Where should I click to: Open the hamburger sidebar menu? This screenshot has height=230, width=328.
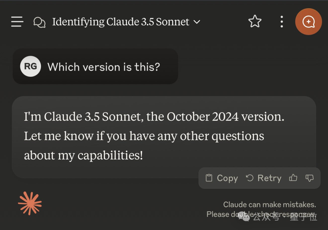click(17, 22)
